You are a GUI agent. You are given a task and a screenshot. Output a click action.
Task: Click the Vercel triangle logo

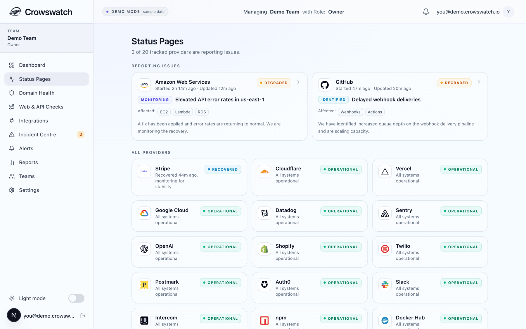[385, 171]
